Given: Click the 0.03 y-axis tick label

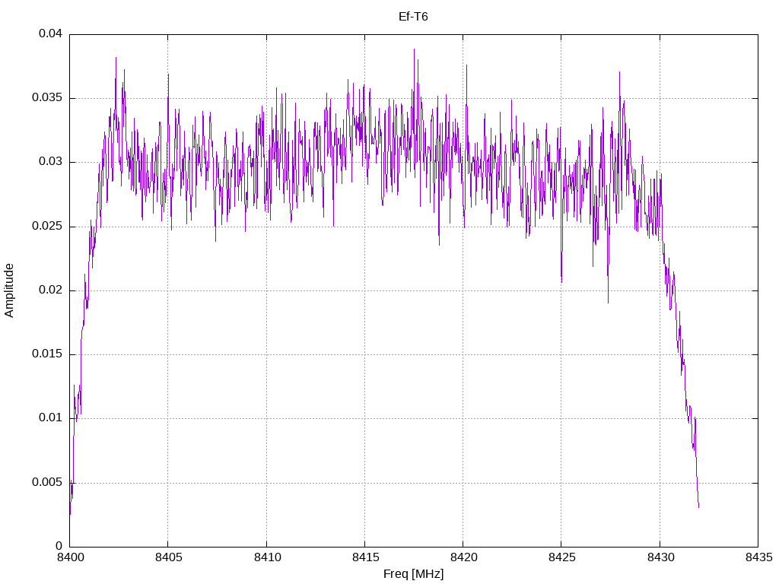Looking at the screenshot, I should coord(51,162).
